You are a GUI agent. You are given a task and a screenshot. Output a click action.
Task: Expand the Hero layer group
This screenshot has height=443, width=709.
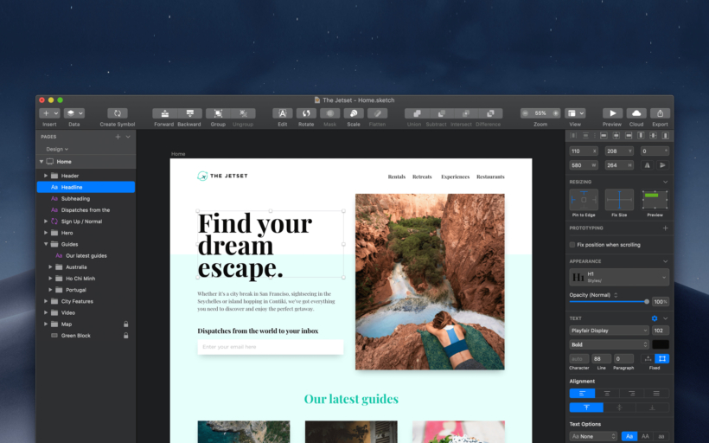click(x=46, y=233)
